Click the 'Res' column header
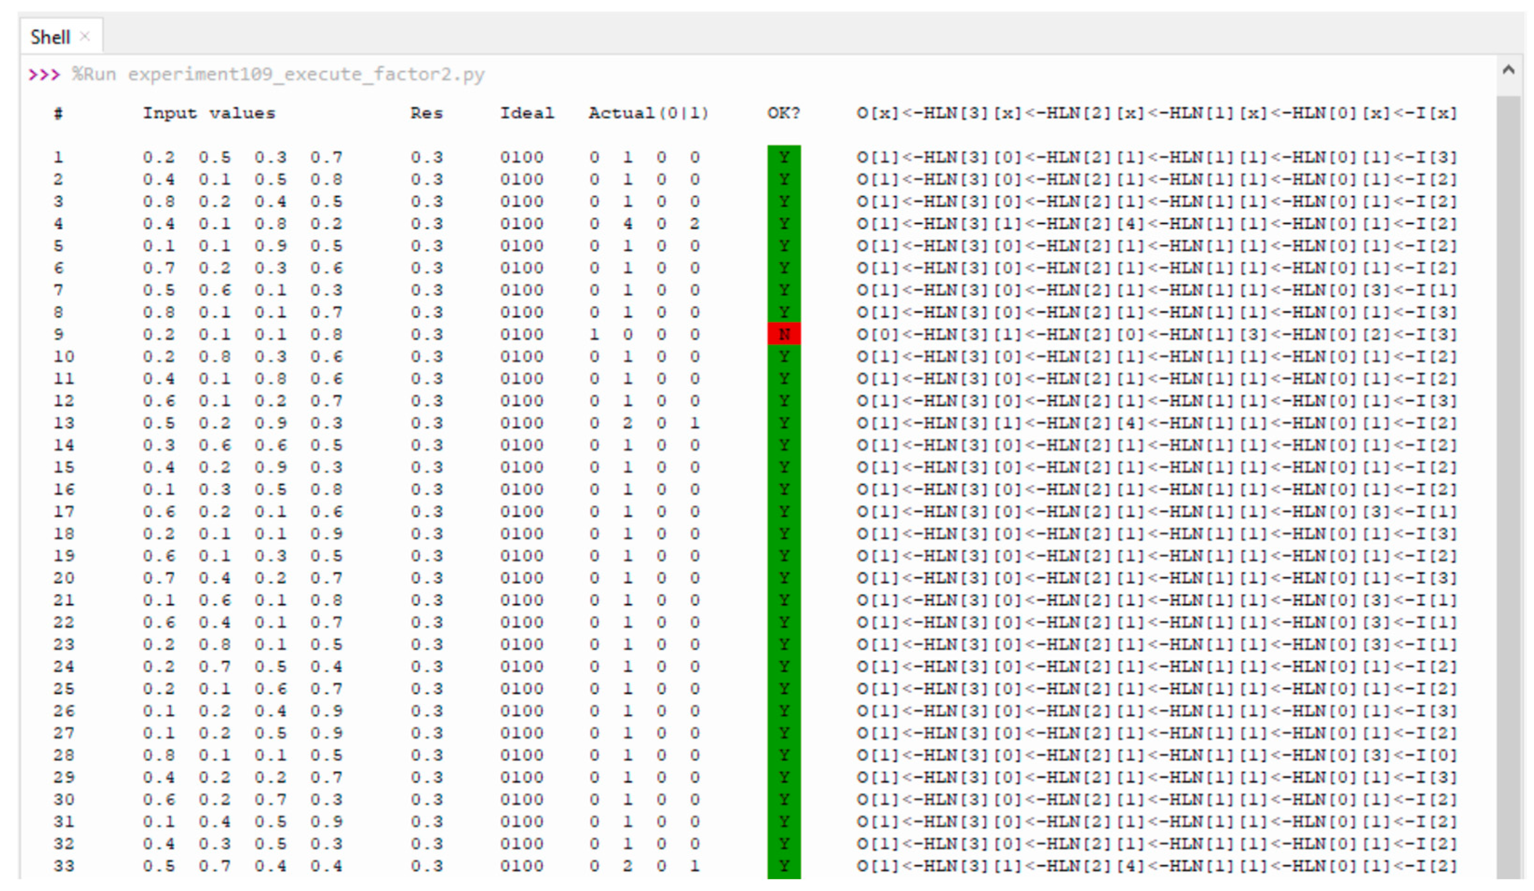1534x891 pixels. click(x=426, y=113)
